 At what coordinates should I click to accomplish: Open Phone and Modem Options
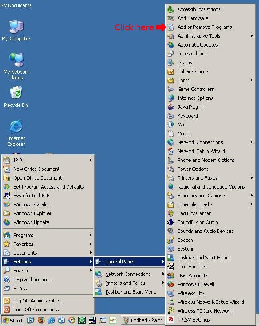click(x=211, y=160)
